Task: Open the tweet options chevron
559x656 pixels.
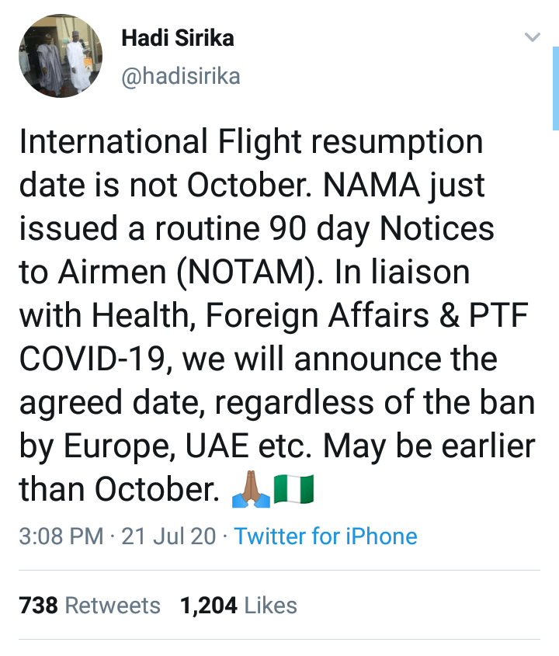Action: (x=533, y=37)
